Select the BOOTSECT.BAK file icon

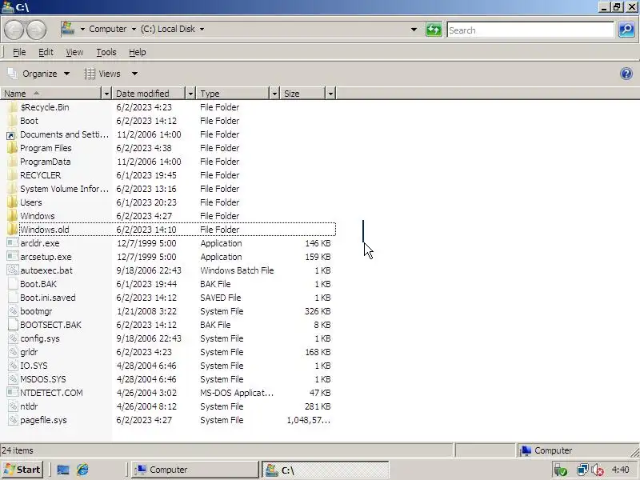(x=12, y=325)
